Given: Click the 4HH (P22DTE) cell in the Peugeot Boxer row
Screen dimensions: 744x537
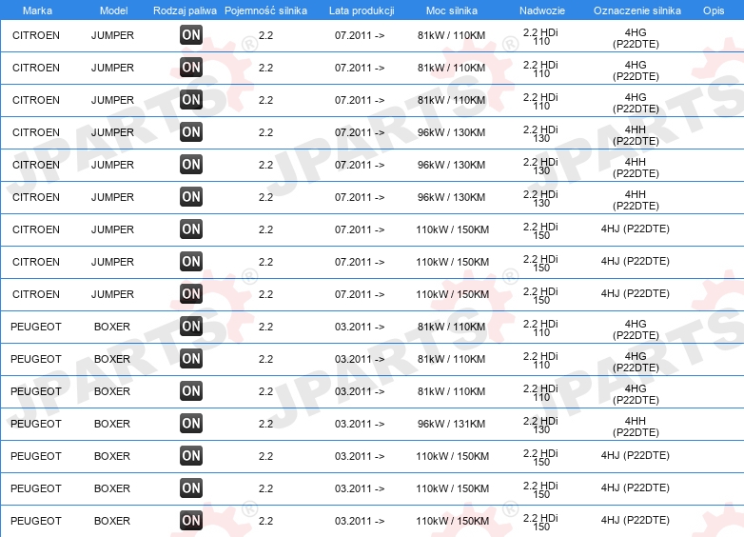Looking at the screenshot, I should (636, 427).
